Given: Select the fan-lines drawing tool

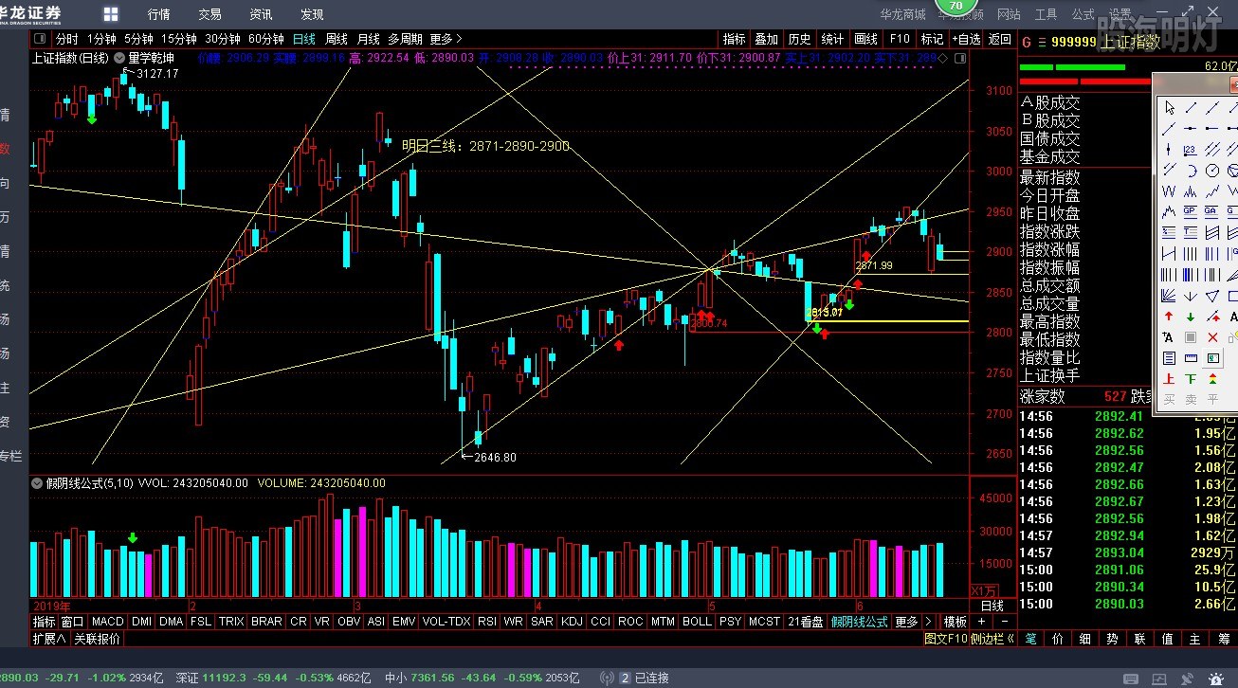Looking at the screenshot, I should coord(1170,296).
